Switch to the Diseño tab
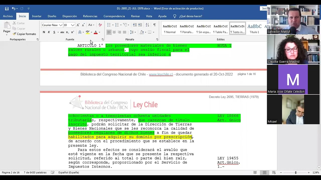Viewport: 321px width, 180px height. pyautogui.click(x=52, y=16)
